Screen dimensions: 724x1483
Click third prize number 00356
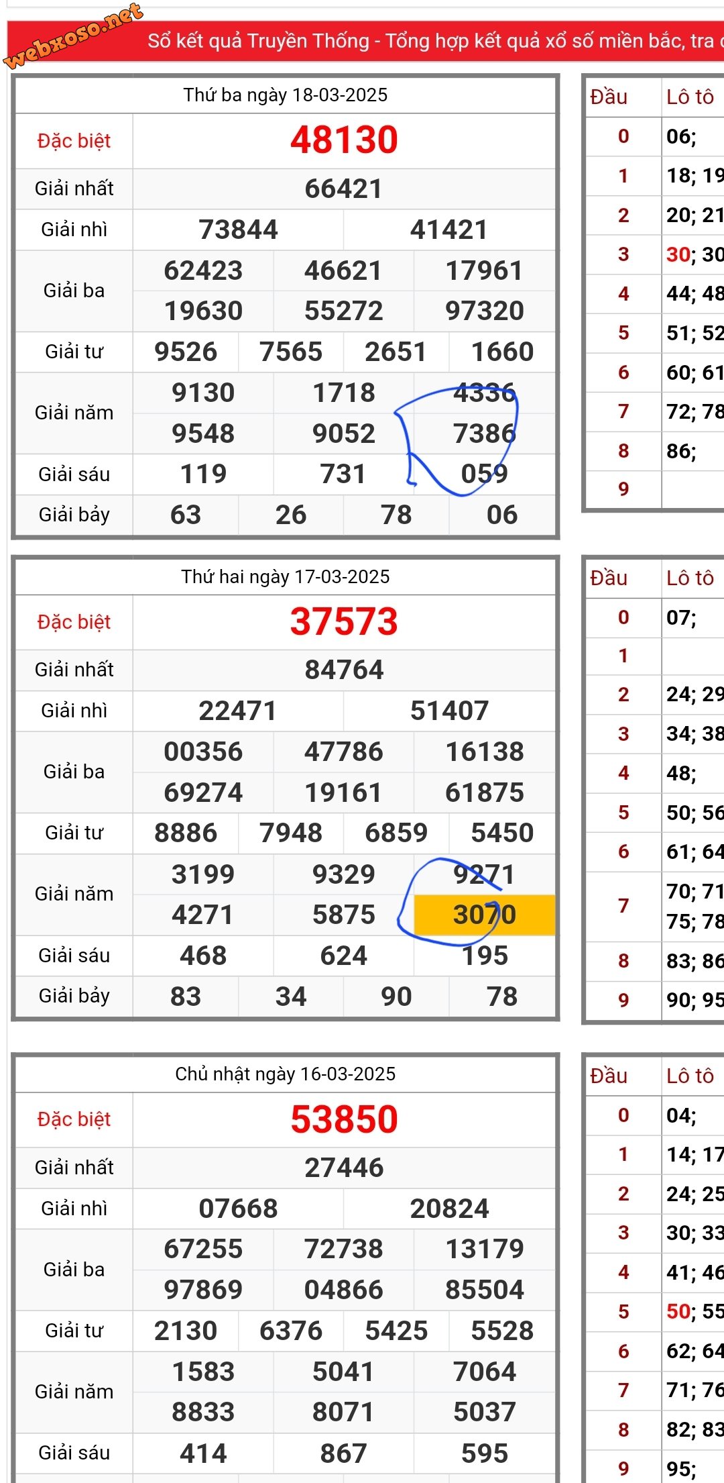pos(203,752)
